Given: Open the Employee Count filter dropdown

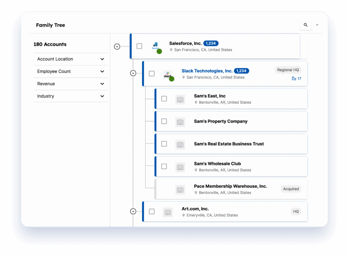Looking at the screenshot, I should tap(102, 72).
